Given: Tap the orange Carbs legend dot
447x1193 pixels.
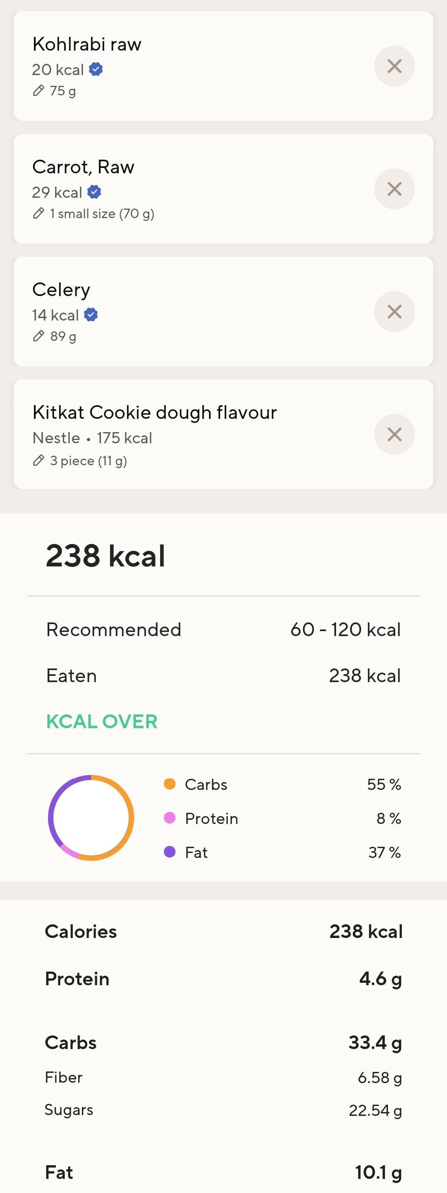Looking at the screenshot, I should point(170,784).
